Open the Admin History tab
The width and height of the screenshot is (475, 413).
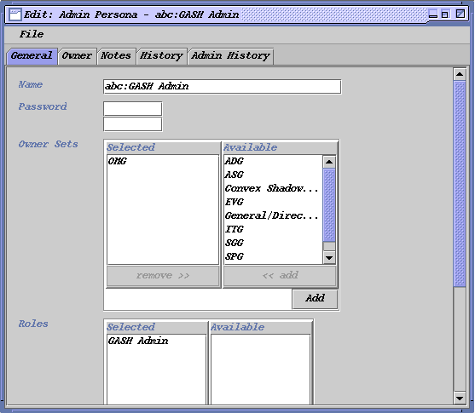click(x=230, y=56)
